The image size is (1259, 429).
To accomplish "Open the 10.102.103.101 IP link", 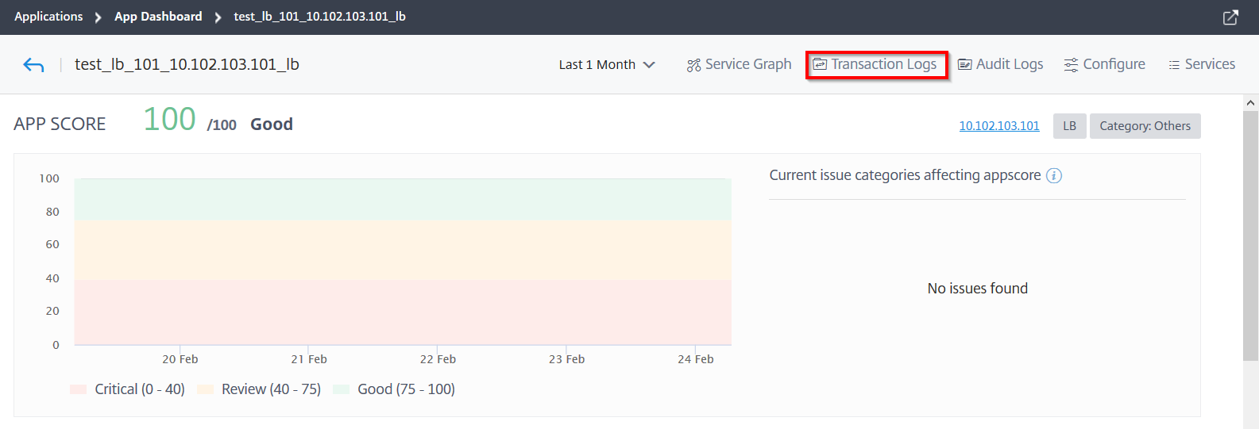I will coord(999,126).
